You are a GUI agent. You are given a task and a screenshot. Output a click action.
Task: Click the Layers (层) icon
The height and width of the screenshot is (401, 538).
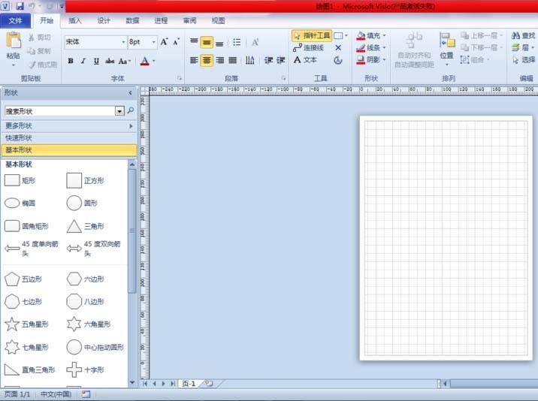(515, 47)
